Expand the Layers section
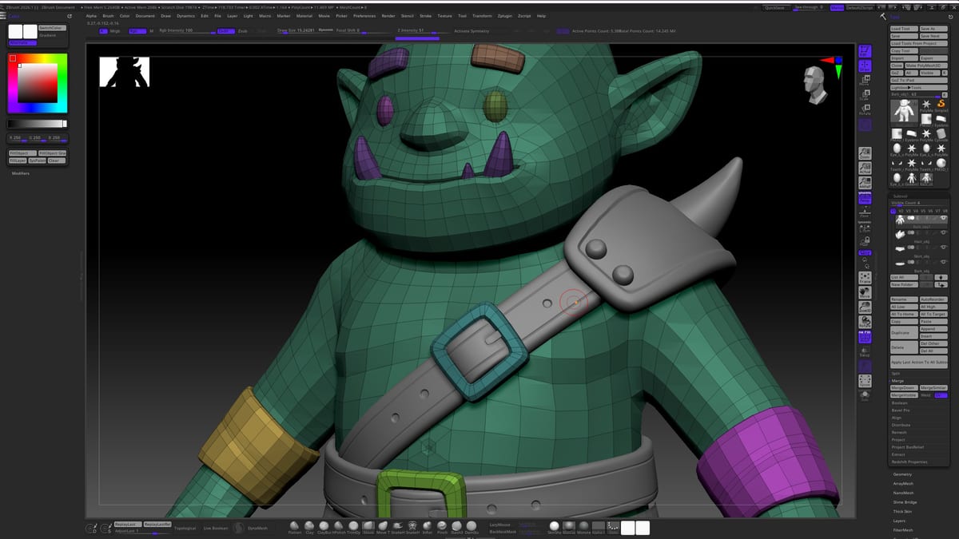 click(x=899, y=521)
